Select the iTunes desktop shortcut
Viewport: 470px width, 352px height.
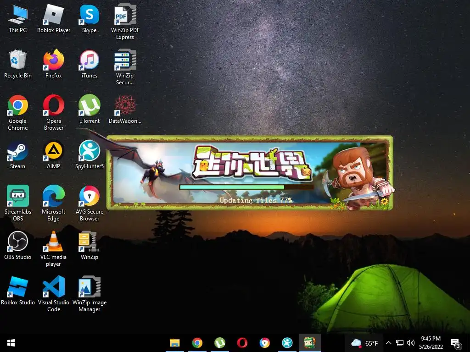(x=90, y=64)
